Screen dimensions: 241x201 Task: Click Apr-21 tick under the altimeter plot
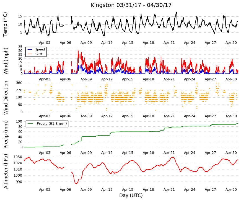pos(169,190)
